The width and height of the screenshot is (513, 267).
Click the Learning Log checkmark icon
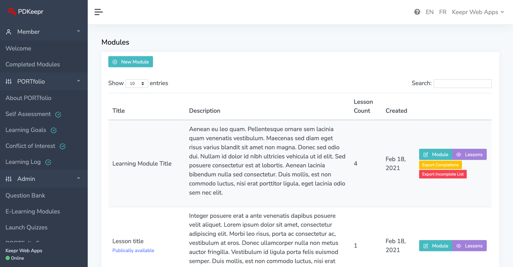[x=48, y=162]
